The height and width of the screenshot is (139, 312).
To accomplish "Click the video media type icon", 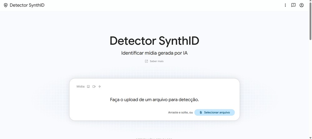I will 94,86.
